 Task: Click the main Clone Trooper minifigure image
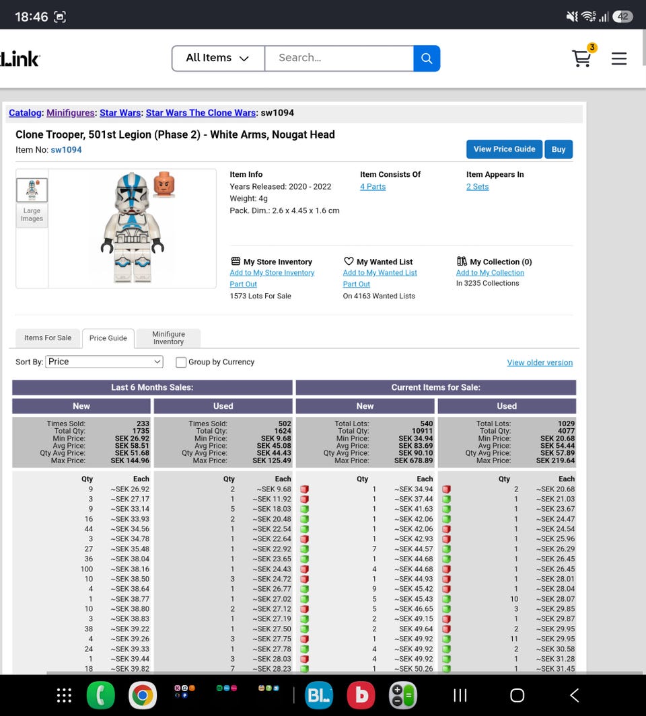click(133, 228)
